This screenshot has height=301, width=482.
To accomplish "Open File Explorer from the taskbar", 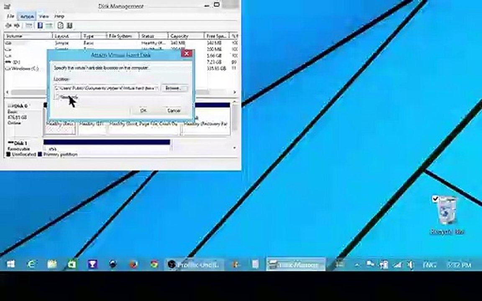I will click(x=52, y=264).
